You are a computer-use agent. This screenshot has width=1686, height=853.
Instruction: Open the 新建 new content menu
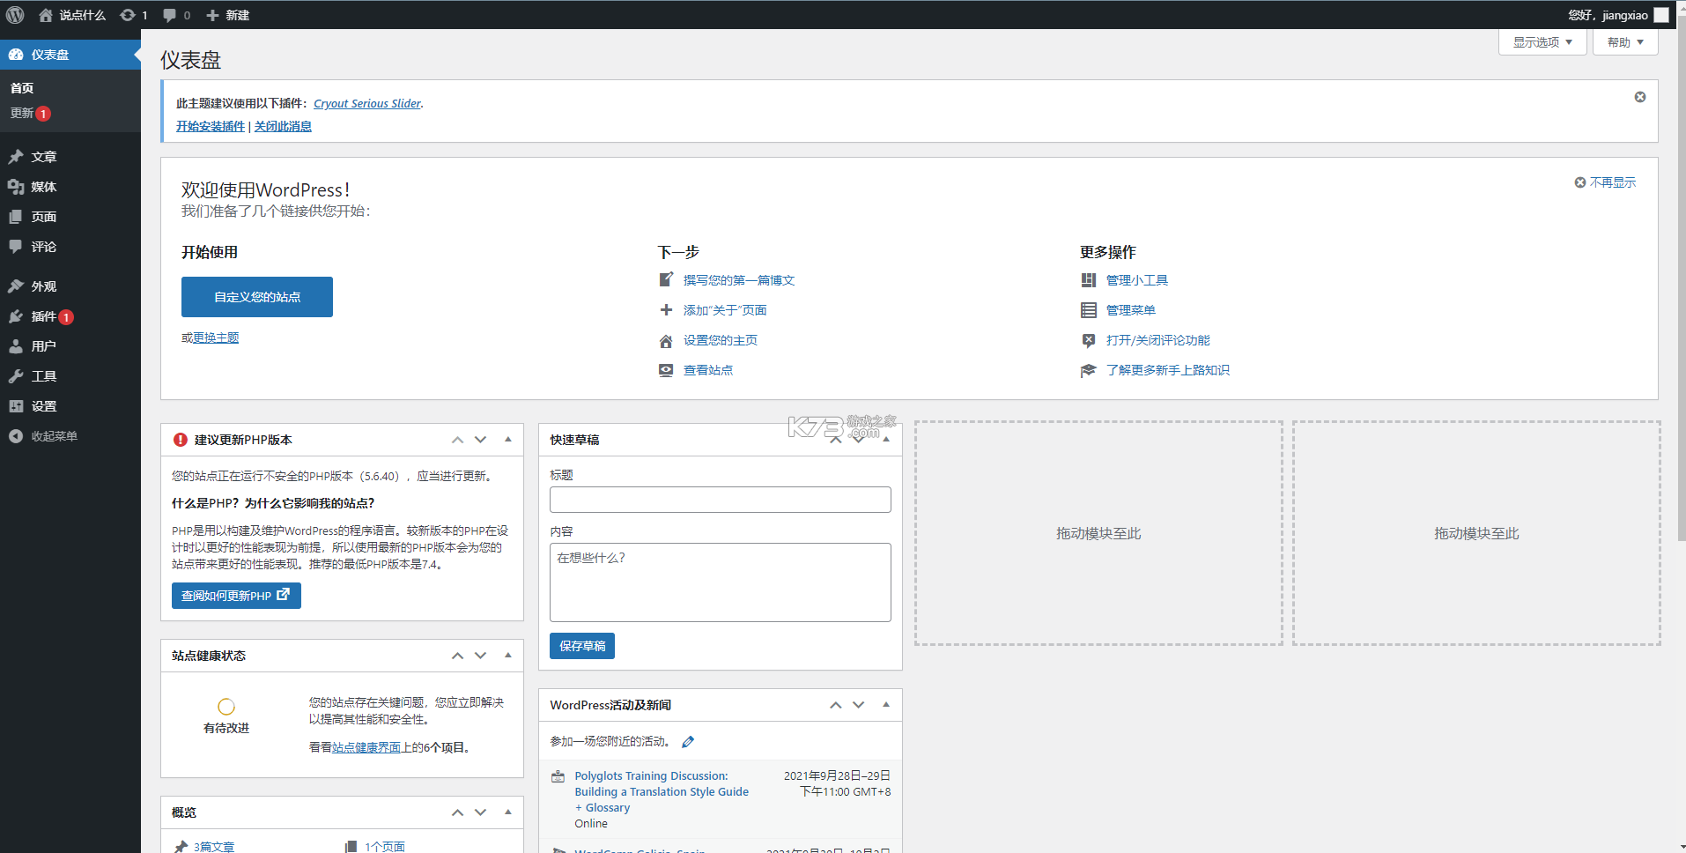(x=227, y=15)
